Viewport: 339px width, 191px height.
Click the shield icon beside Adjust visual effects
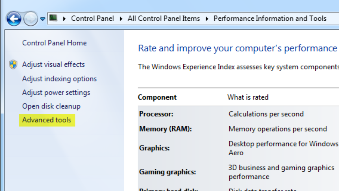click(13, 65)
